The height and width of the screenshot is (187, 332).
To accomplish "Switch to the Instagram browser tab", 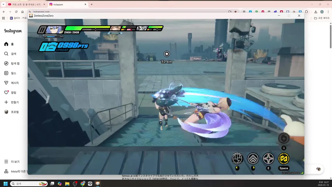I will [x=68, y=4].
